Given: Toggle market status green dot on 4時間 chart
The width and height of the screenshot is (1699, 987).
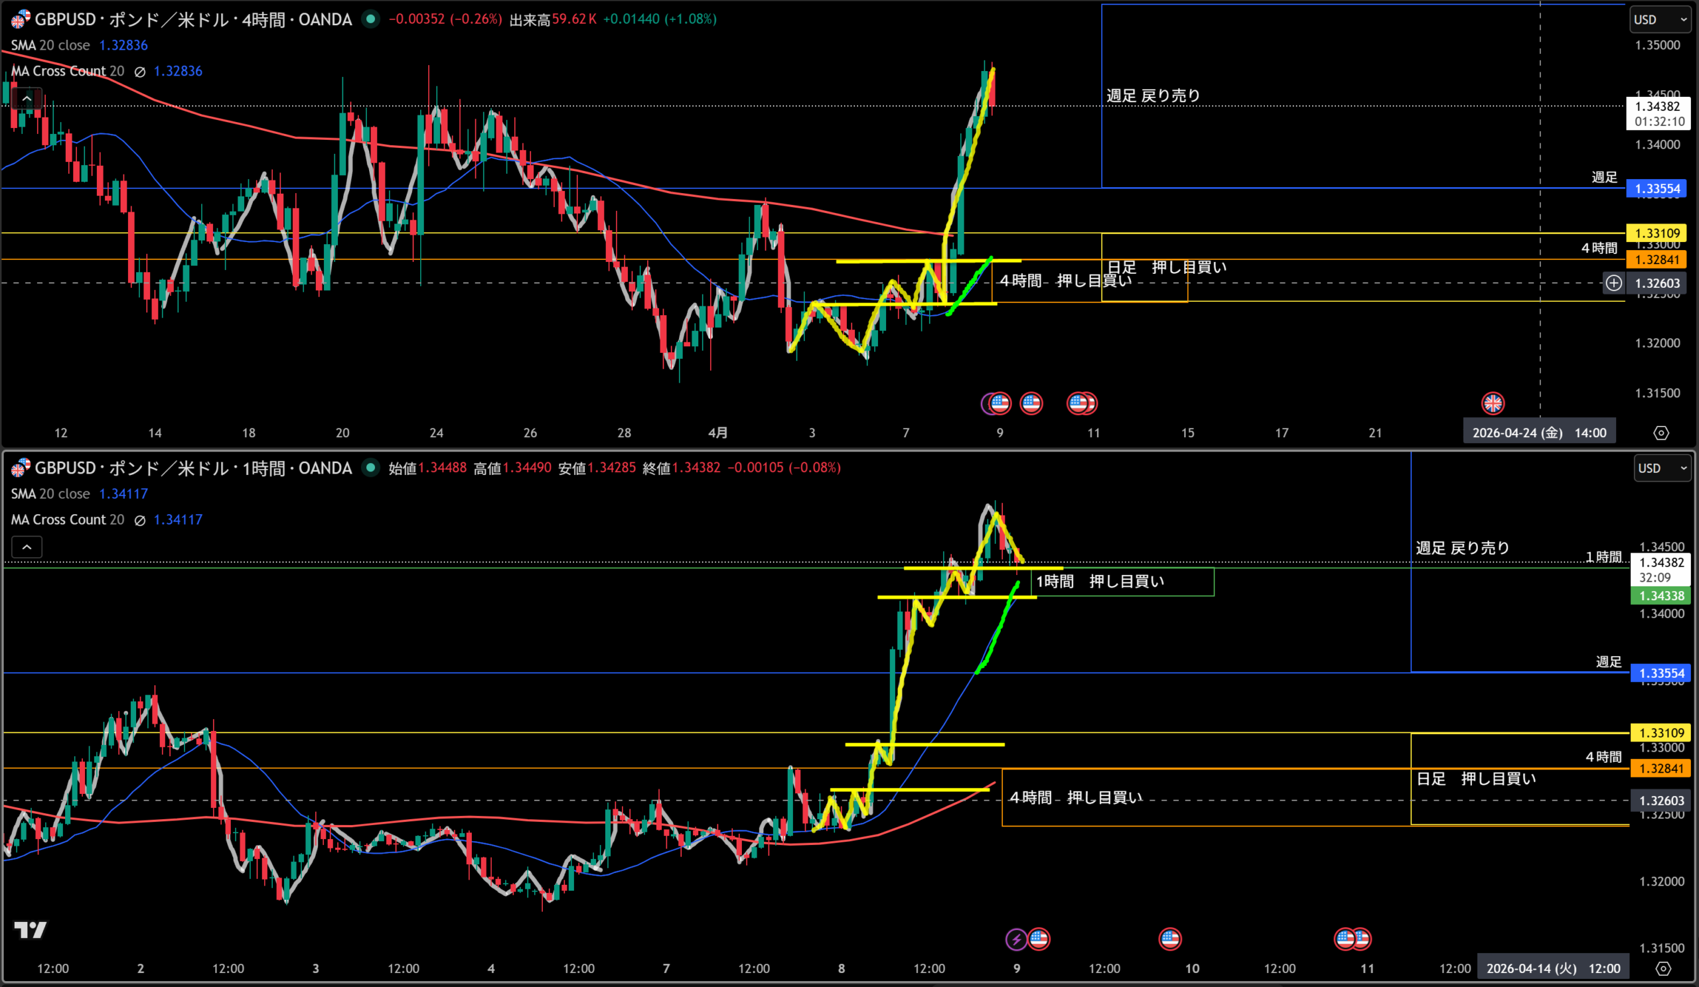Looking at the screenshot, I should (370, 19).
